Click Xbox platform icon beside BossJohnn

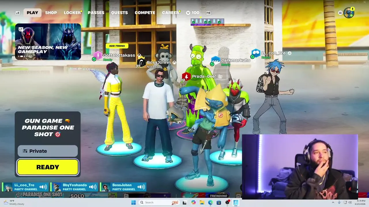174,62
